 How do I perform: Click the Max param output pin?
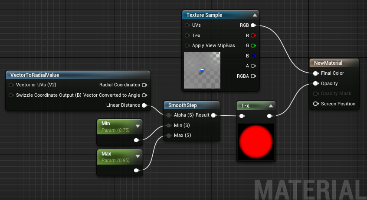click(137, 170)
